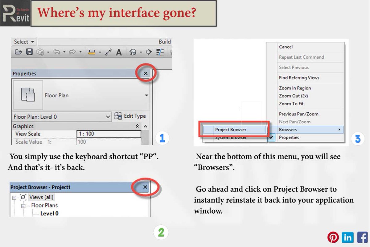Open the Select dropdown menu

click(x=24, y=41)
